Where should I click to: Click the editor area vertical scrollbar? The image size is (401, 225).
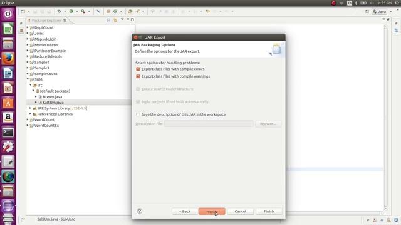(x=386, y=117)
